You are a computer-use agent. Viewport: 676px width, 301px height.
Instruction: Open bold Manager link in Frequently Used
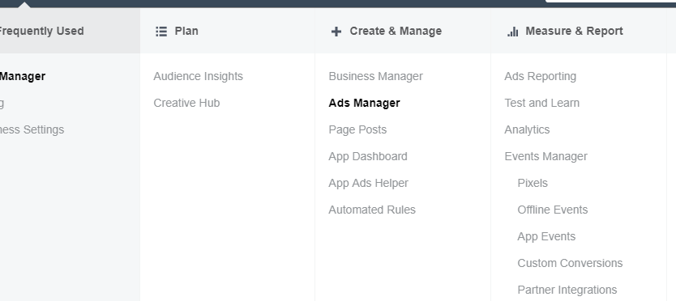pos(23,76)
